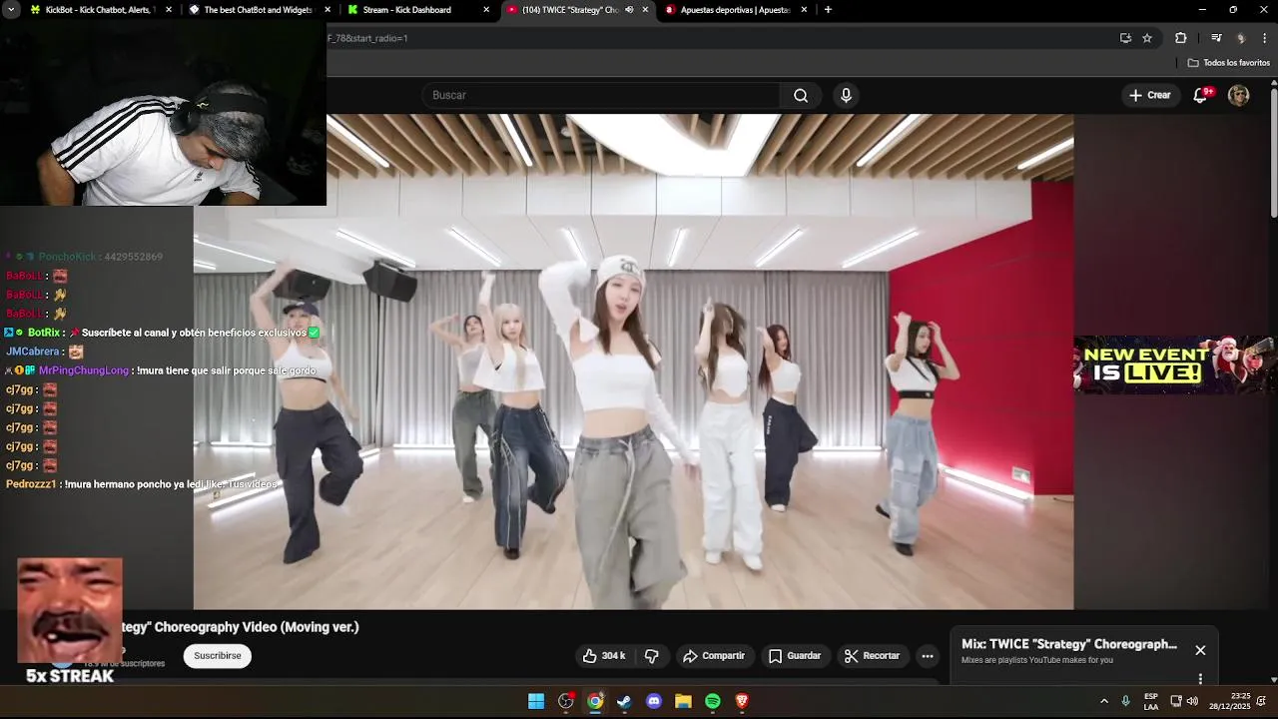The width and height of the screenshot is (1278, 719).
Task: Mute the YouTube tab audio indicator
Action: (x=629, y=10)
